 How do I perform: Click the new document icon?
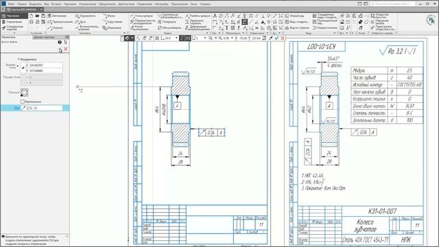[x=32, y=16]
